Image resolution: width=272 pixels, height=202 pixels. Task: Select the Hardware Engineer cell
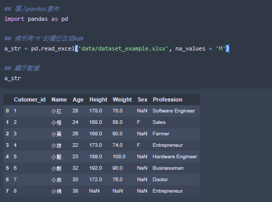175,157
